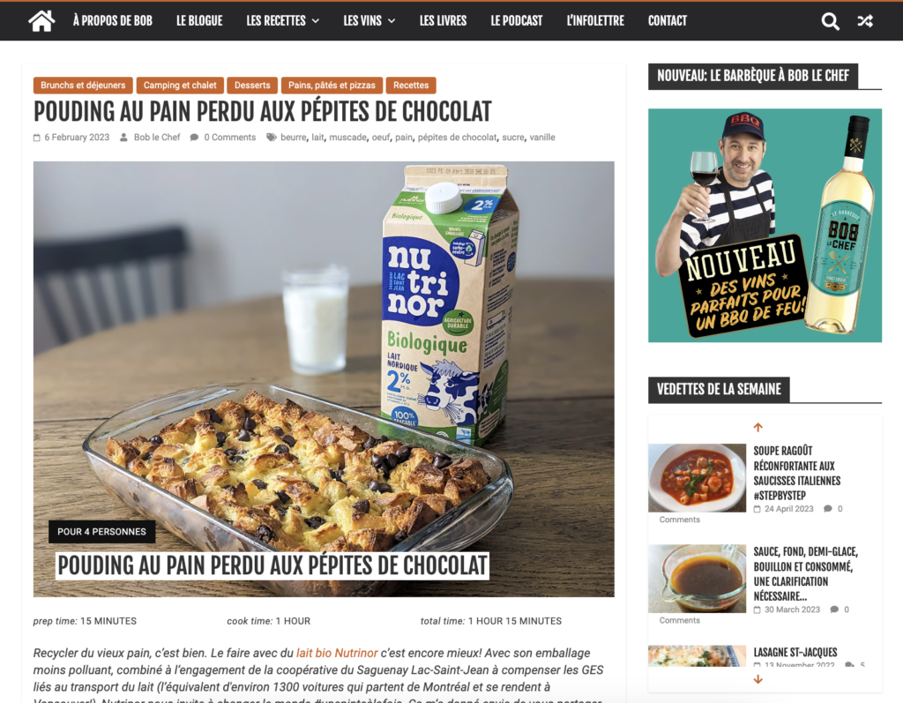The image size is (903, 703).
Task: Go to the home page icon
Action: [x=41, y=21]
